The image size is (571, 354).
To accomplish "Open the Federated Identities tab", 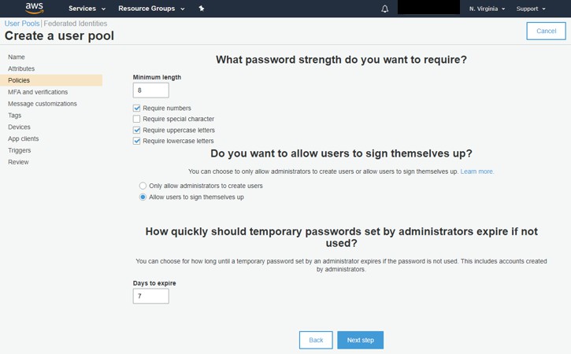I will [76, 24].
